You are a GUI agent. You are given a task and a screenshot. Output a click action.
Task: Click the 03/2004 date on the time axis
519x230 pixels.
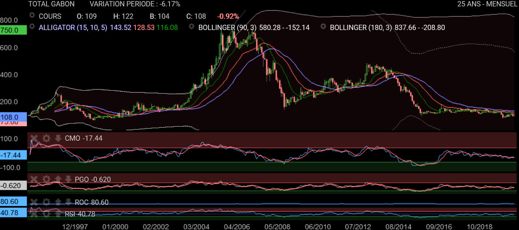click(x=196, y=226)
